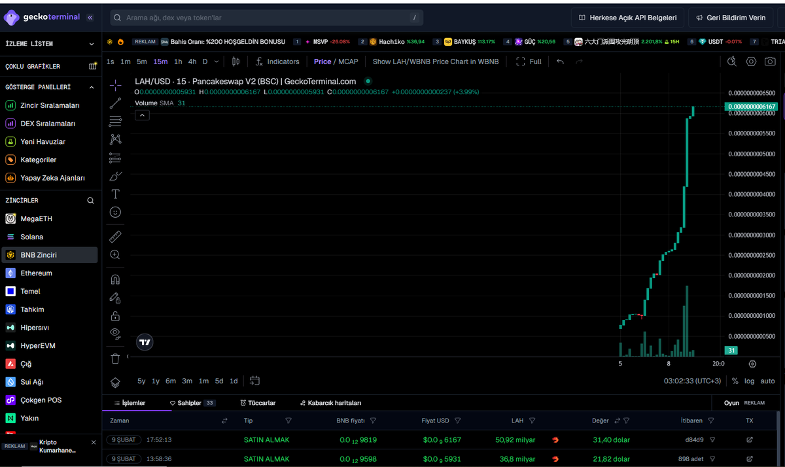
Task: Select the text annotation tool
Action: point(115,194)
